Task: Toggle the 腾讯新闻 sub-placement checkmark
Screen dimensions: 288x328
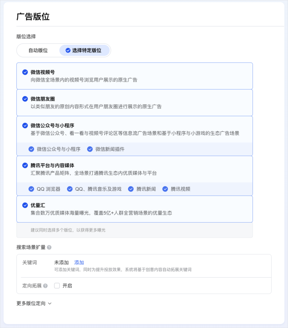Action: [131, 189]
